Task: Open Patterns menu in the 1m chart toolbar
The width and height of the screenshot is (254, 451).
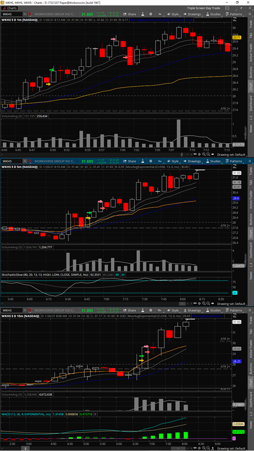Action: 234,14
